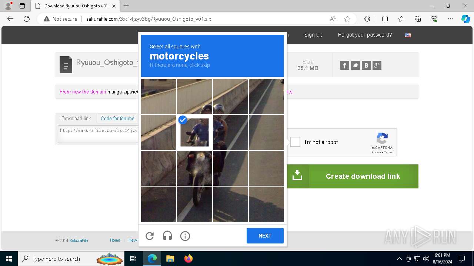The width and height of the screenshot is (474, 266).
Task: Check the I'm not a robot box
Action: (x=295, y=142)
